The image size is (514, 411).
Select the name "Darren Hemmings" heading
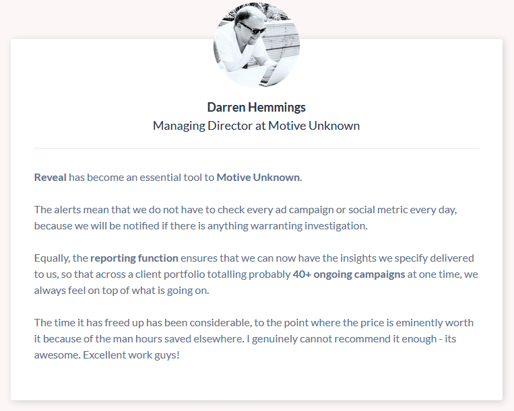point(256,108)
